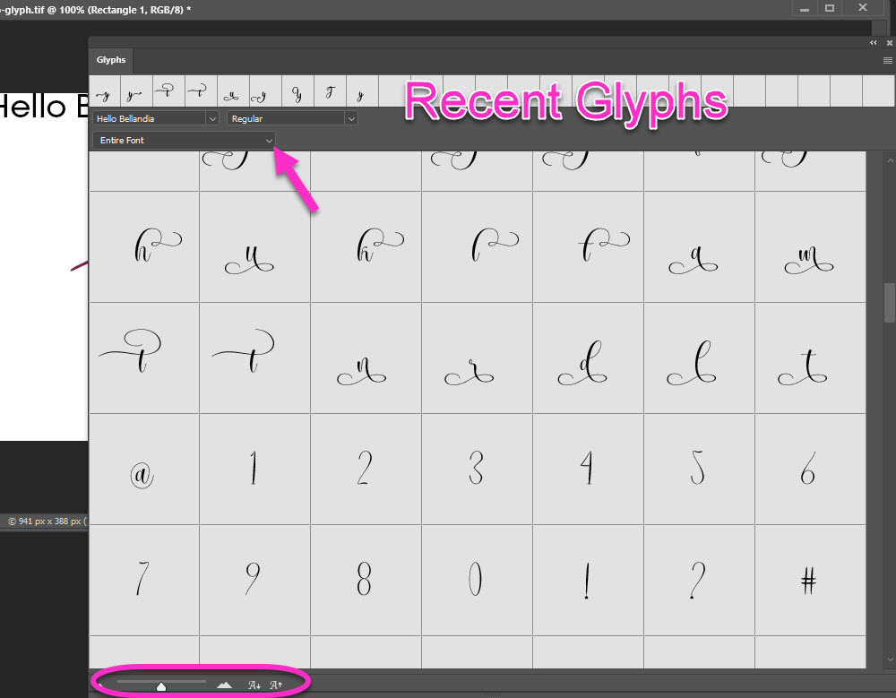Insert the digit '4' glyph
Screen dimensions: 896x698
[588, 469]
